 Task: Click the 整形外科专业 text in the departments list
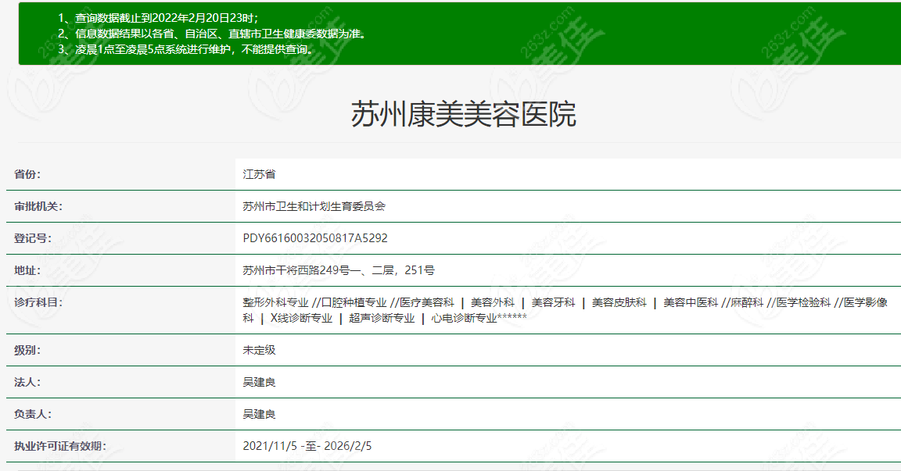click(275, 302)
